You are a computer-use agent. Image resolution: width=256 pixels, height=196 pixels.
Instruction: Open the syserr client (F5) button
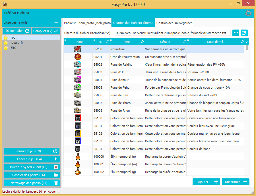pyautogui.click(x=32, y=167)
